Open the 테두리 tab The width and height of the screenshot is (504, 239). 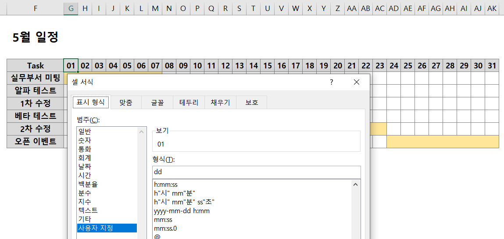click(189, 103)
